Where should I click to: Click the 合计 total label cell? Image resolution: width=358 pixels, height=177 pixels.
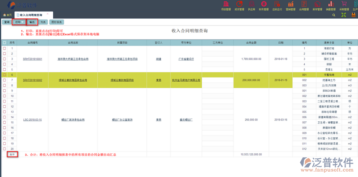13,154
